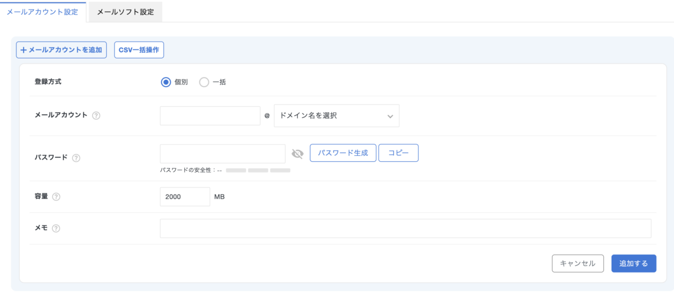Click the コピー button
Image resolution: width=674 pixels, height=295 pixels.
(x=398, y=153)
